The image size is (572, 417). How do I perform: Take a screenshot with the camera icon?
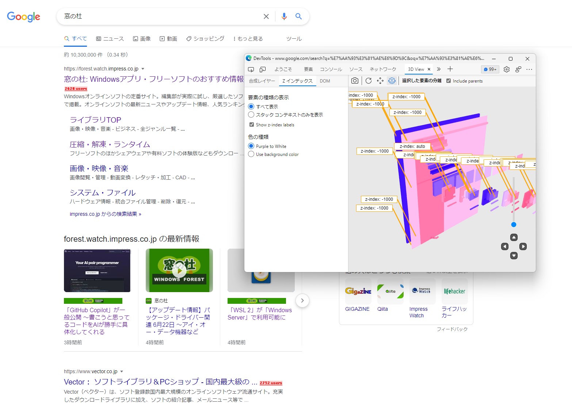[355, 81]
